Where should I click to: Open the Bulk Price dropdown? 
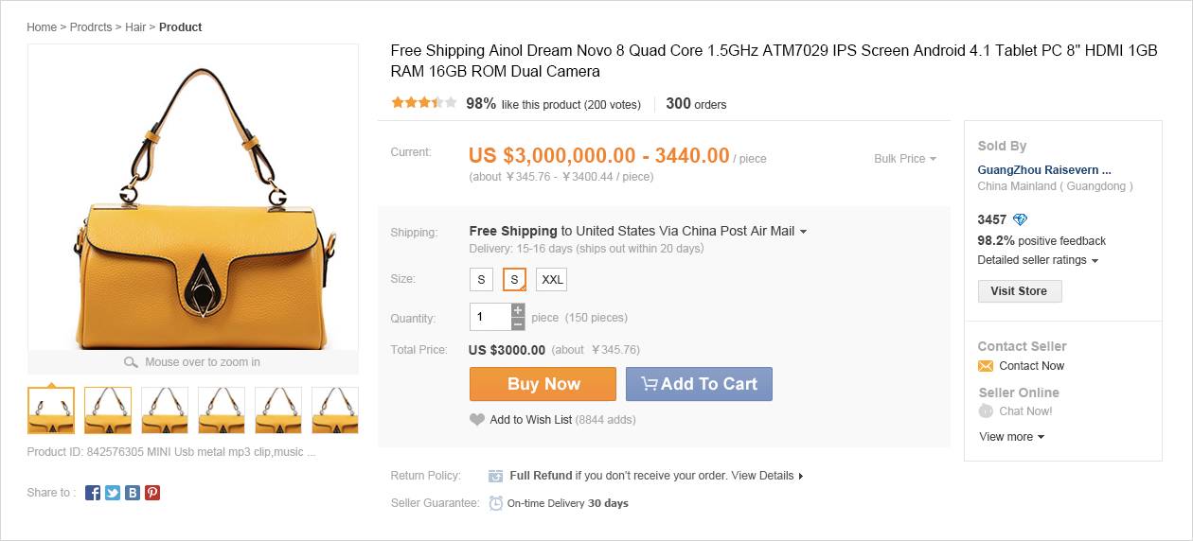(x=904, y=159)
